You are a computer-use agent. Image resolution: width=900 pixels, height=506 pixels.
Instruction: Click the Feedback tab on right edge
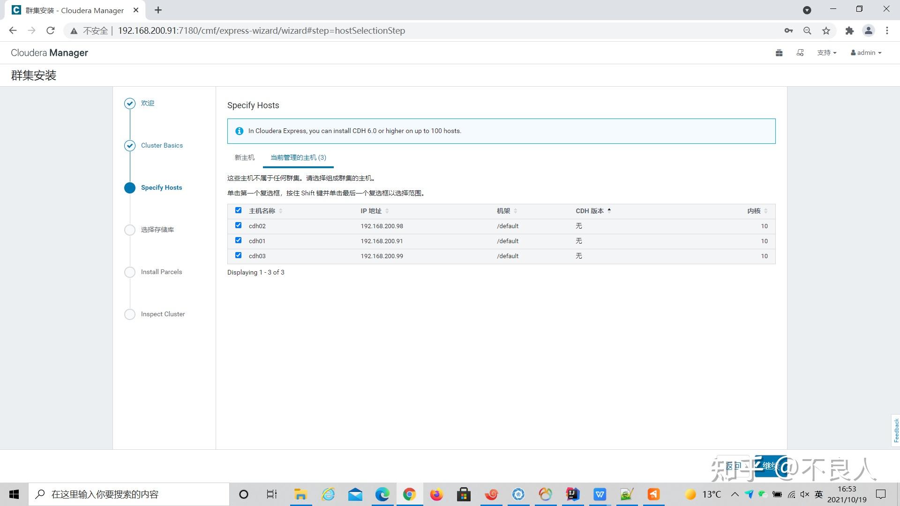894,430
